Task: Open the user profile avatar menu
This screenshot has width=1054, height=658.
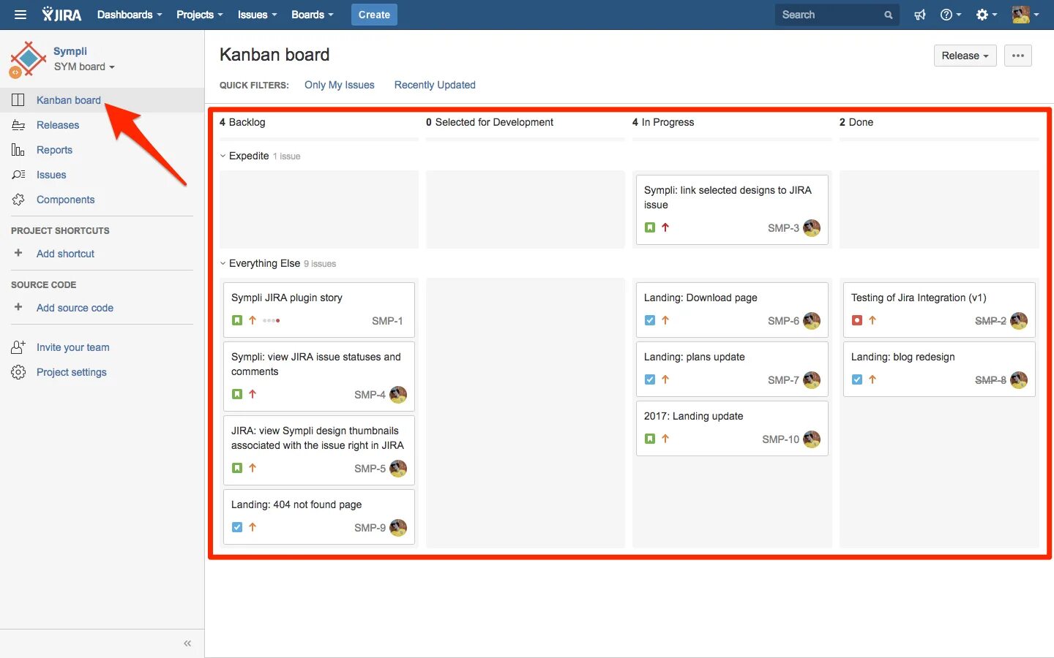Action: (1025, 15)
